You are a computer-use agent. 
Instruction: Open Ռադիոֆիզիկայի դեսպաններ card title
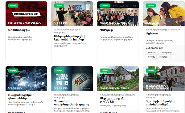click(21, 97)
